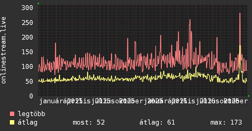
Task: Click the 50 y-axis label
Action: [x=29, y=81]
